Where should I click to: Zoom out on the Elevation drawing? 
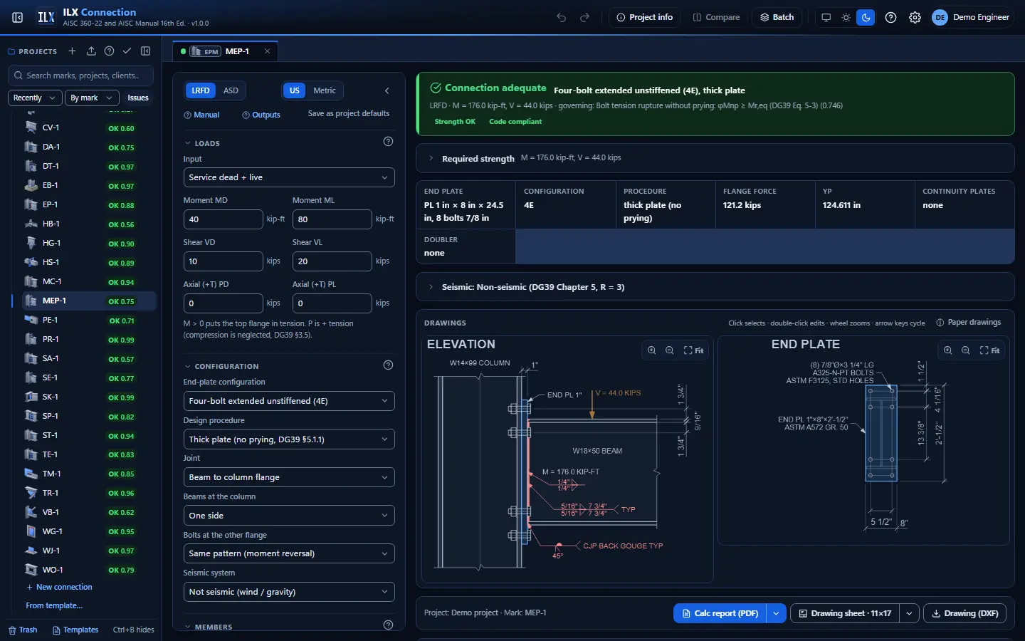coord(670,350)
